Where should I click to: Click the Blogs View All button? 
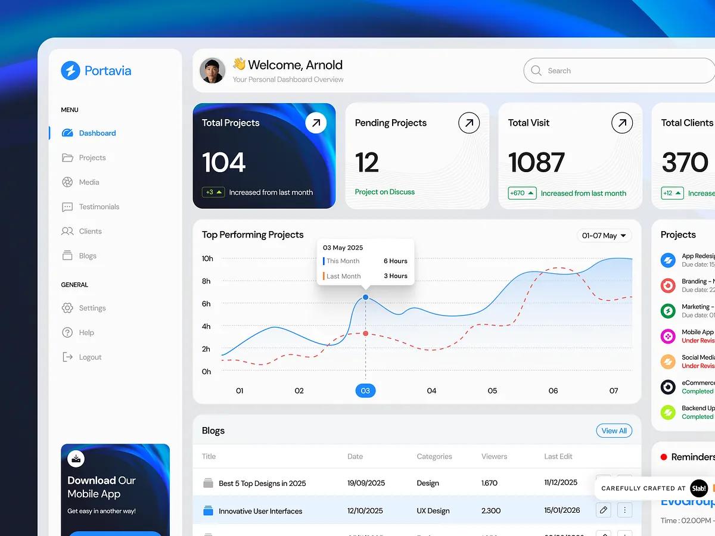(614, 431)
